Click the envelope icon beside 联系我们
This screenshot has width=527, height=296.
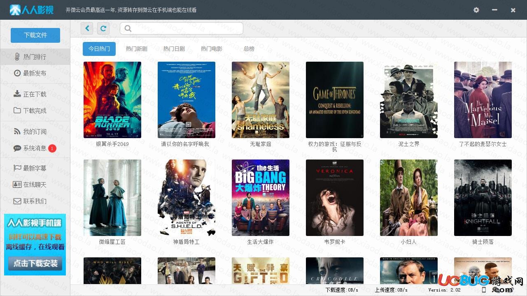click(x=17, y=201)
